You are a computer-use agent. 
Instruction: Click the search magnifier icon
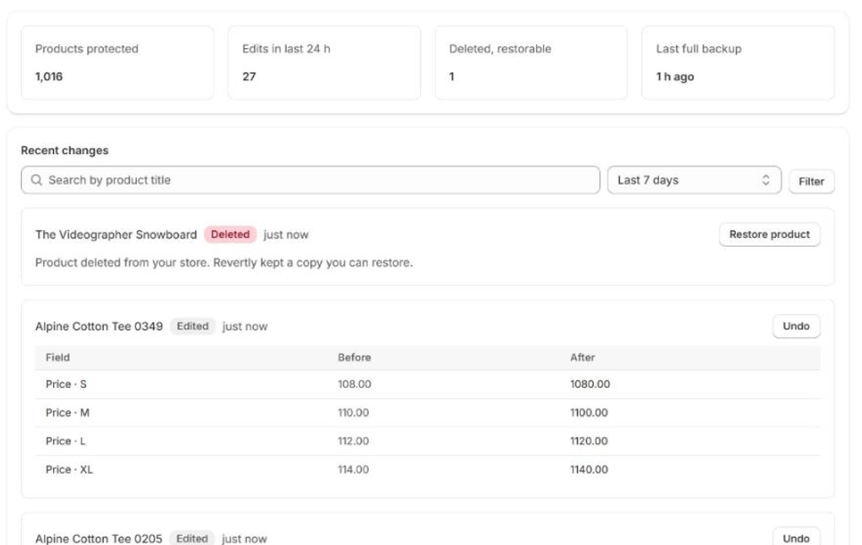pyautogui.click(x=36, y=181)
